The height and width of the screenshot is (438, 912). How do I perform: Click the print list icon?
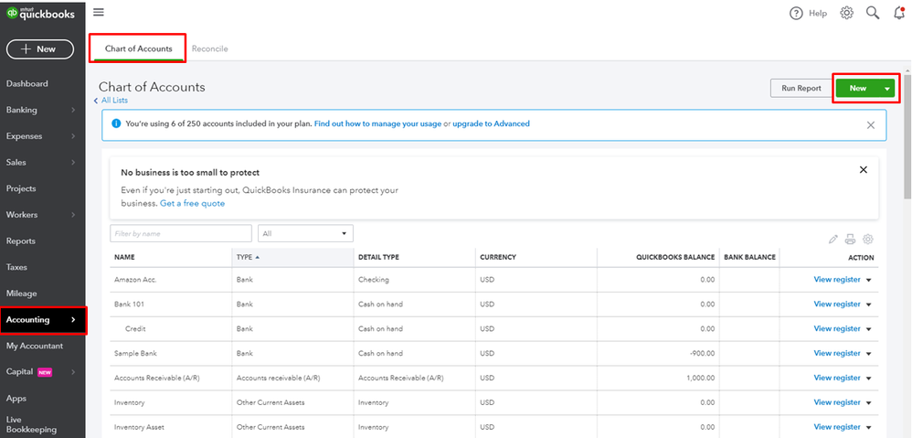click(851, 239)
